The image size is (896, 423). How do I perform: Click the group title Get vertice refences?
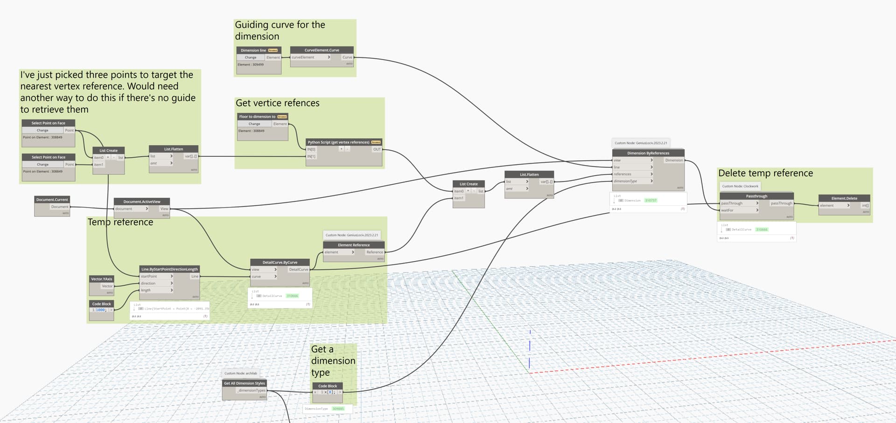point(278,103)
